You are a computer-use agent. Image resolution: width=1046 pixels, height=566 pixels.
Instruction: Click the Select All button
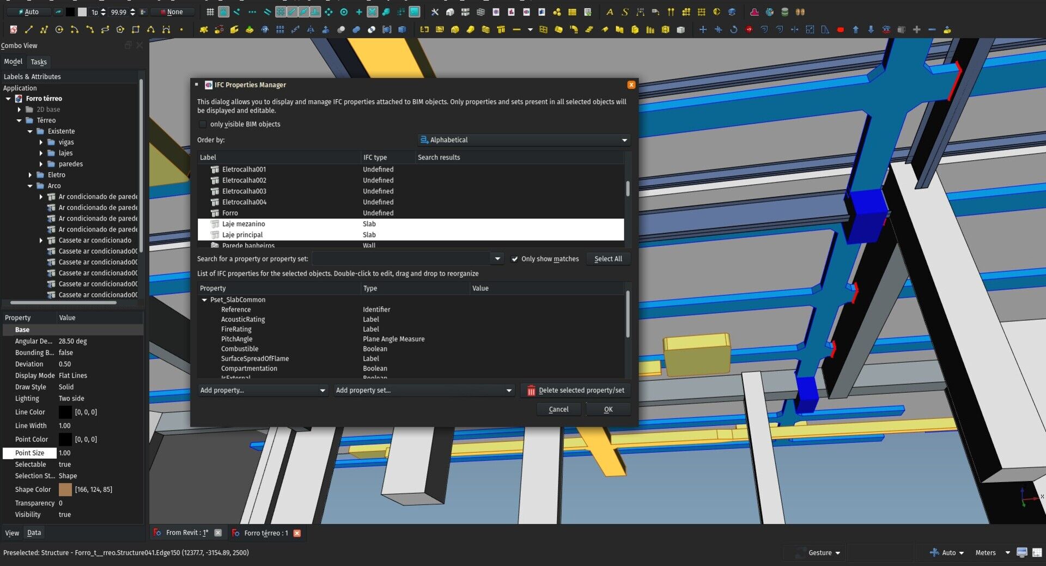click(x=608, y=258)
